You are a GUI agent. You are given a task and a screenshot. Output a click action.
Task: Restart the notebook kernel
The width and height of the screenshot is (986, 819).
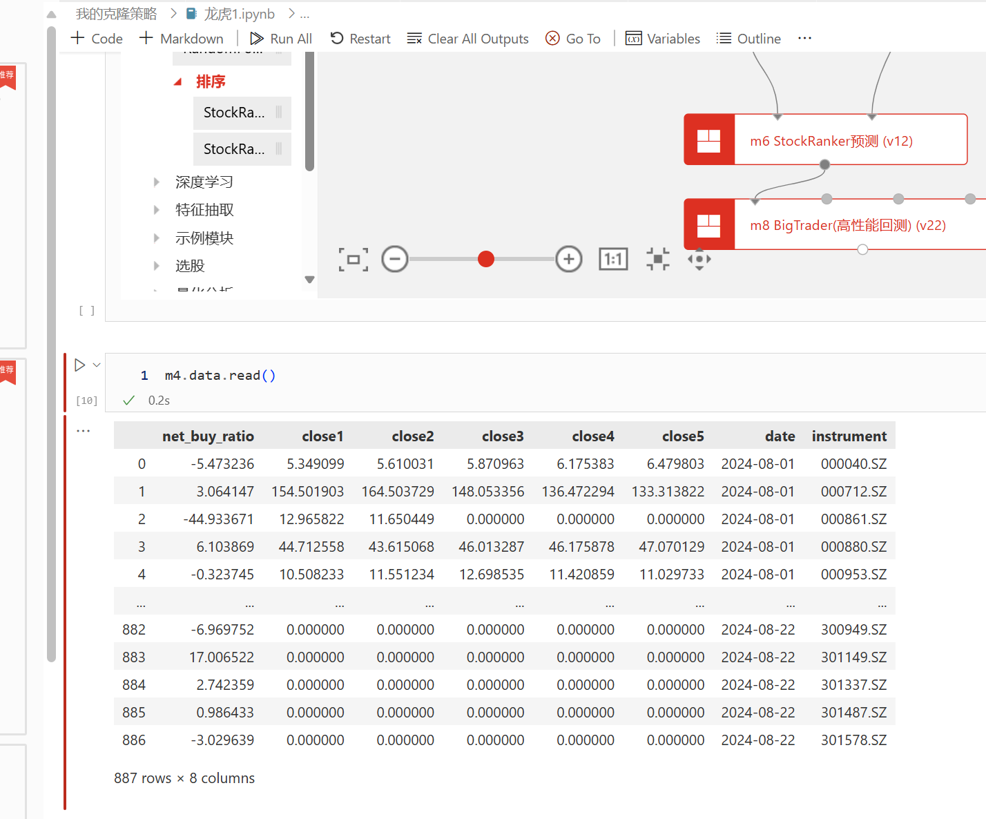point(360,39)
